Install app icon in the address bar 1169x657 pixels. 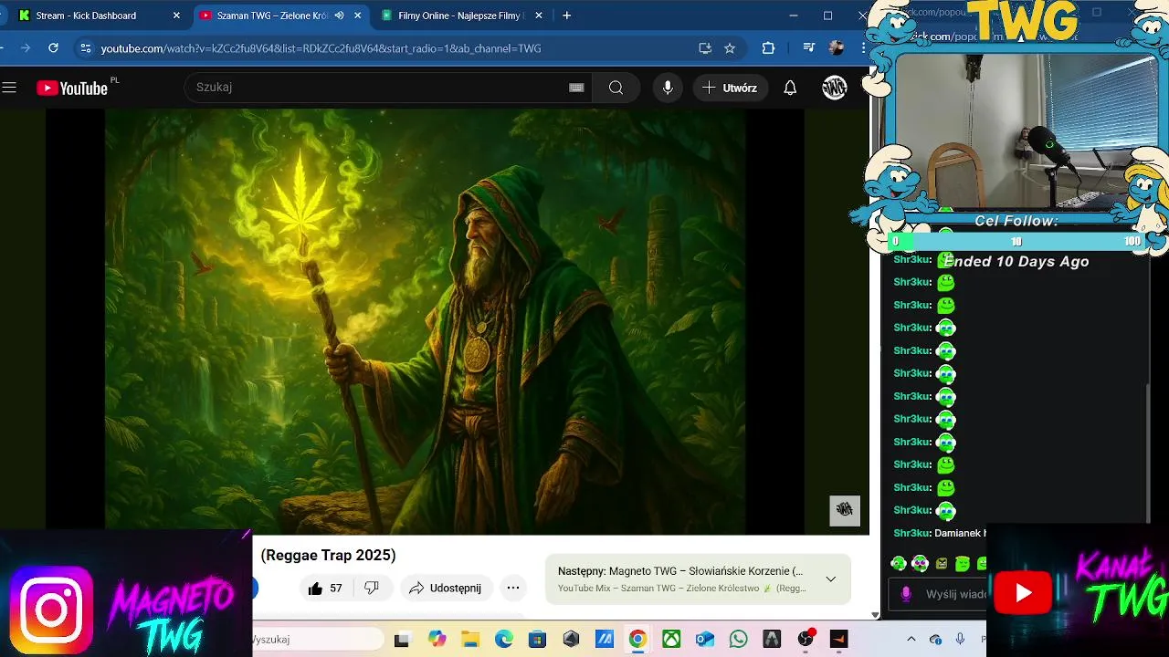(x=705, y=48)
